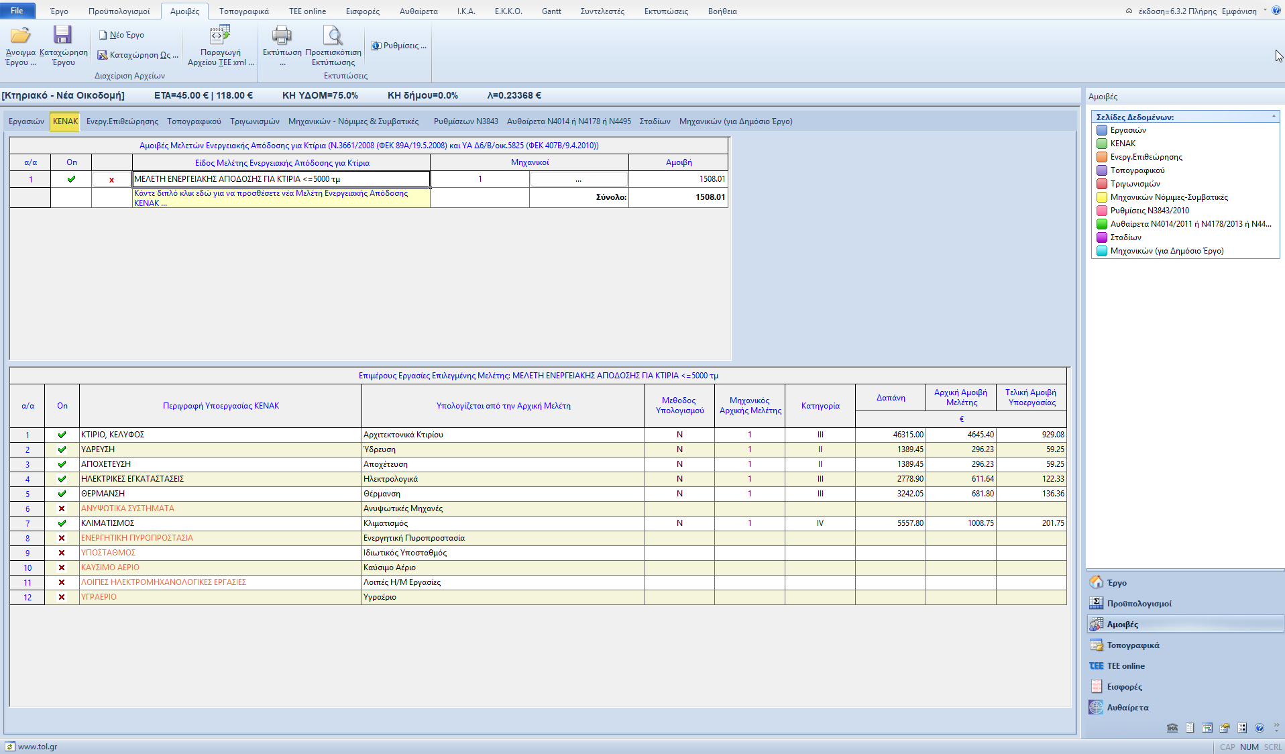Screen dimensions: 1285x754
Task: Click the Παραγωγή Αρχείου ΤΕΕ xml icon
Action: tap(220, 36)
